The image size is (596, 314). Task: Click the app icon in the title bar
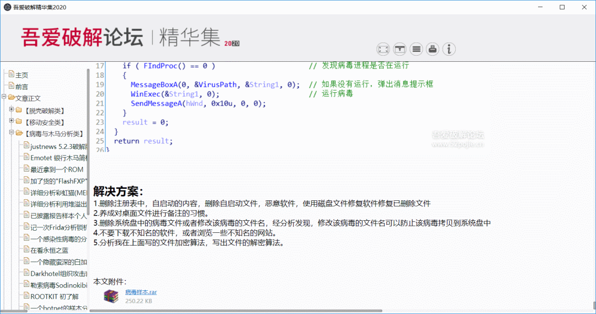[7, 7]
